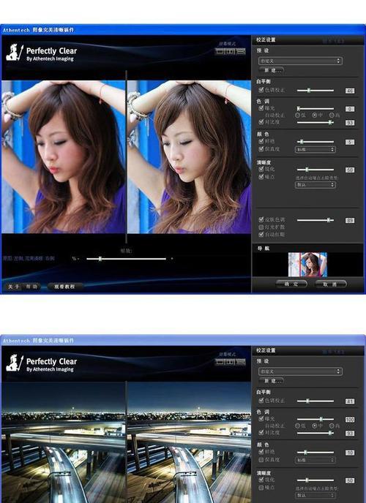Image resolution: width=366 pixels, height=503 pixels.
Task: Click Perfectly Clear knight logo in highway window
Action: pos(15,363)
